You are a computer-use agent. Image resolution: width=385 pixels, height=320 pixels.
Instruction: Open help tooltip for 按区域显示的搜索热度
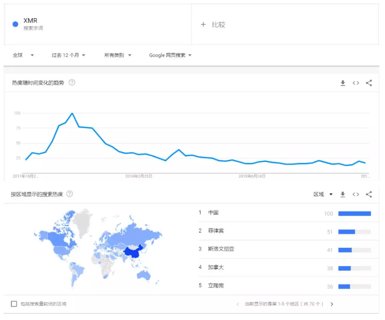click(70, 194)
